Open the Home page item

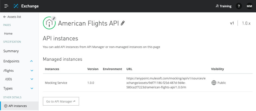point(8,33)
